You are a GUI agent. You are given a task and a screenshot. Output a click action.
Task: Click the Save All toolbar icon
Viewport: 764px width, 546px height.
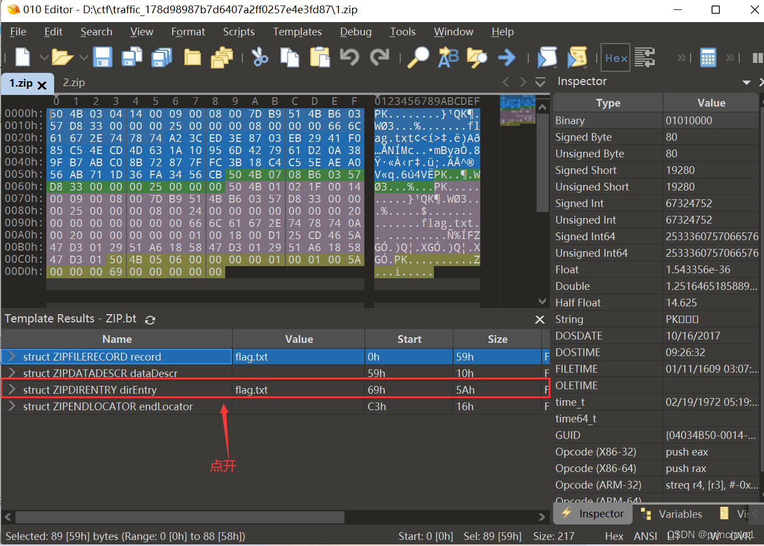click(162, 57)
